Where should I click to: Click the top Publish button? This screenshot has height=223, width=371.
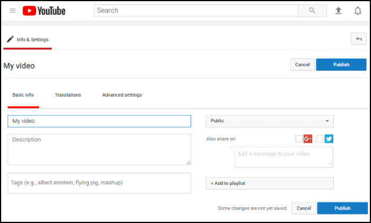(341, 65)
